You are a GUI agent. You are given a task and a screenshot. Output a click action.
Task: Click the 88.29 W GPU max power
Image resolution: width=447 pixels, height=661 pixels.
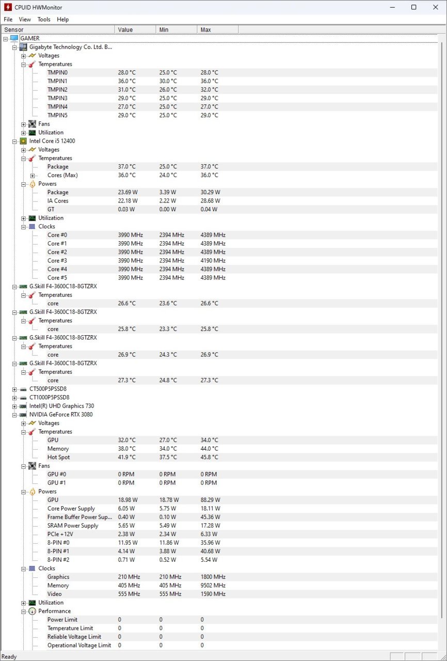point(210,500)
